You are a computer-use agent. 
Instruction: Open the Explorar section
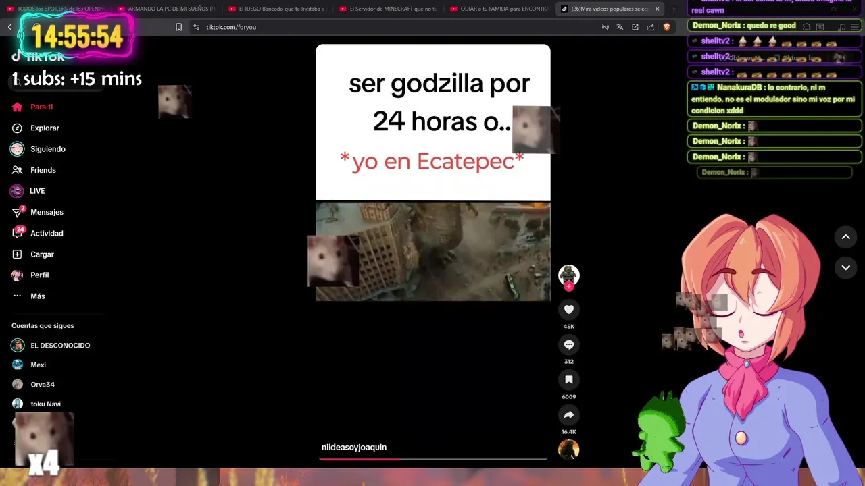[36, 128]
